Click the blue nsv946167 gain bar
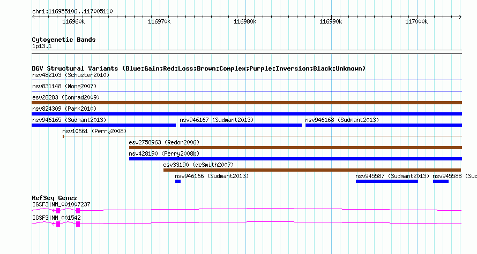Screen dimensions: 477x254 [241, 125]
